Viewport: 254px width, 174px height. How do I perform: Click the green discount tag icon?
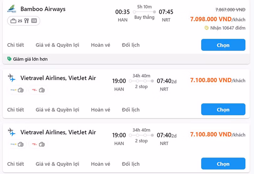tap(9, 59)
